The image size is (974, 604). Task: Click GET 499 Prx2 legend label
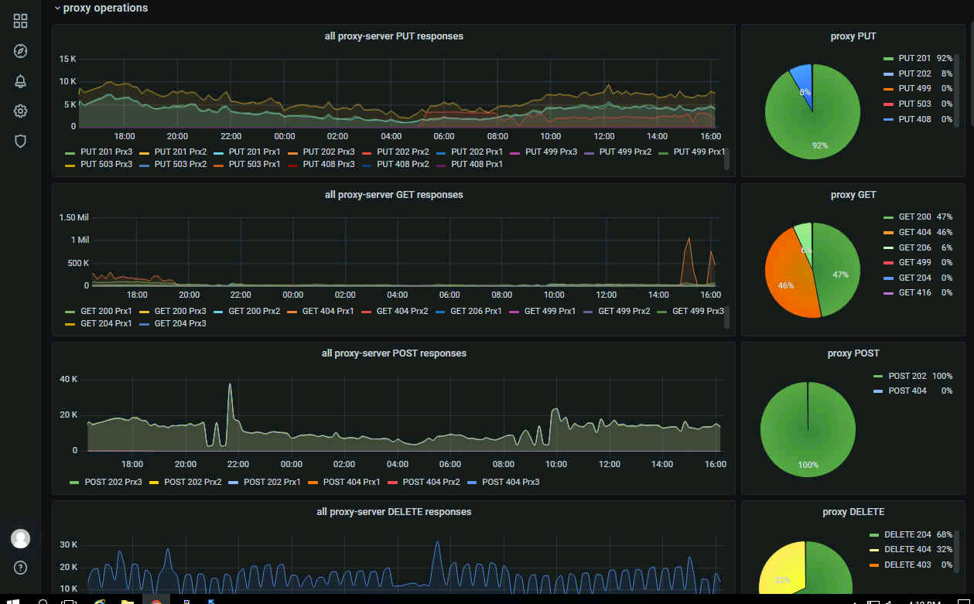coord(624,311)
